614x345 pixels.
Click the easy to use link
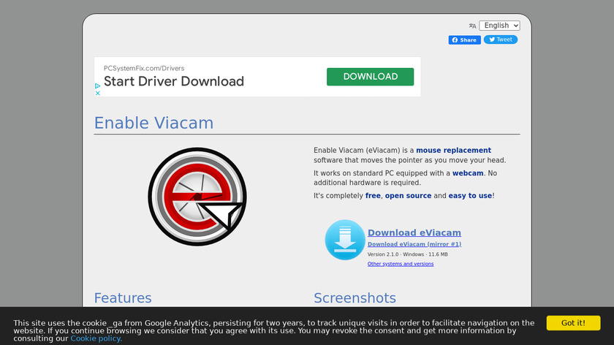(470, 196)
